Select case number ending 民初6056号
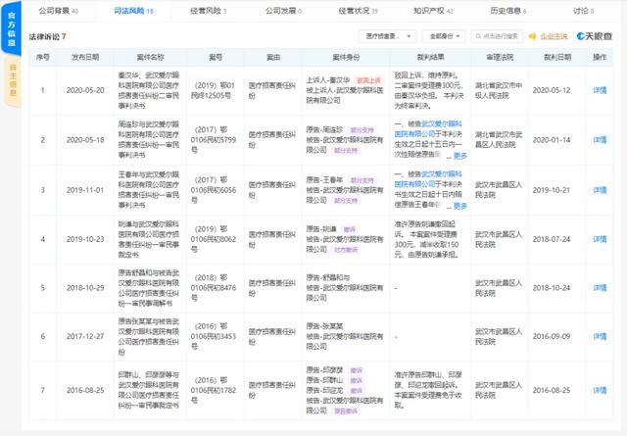Screen dimensions: 627x436 click(x=214, y=190)
